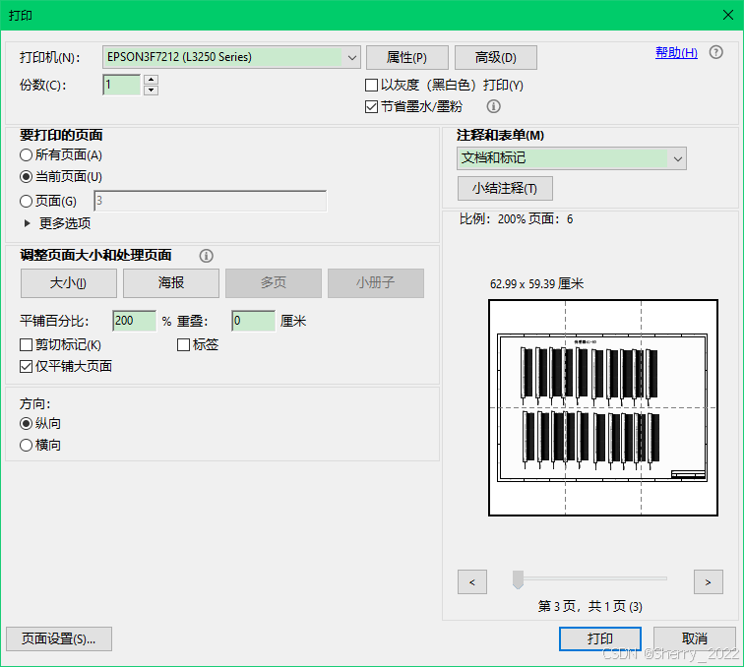
Task: Click the preview page slider thumb
Action: pos(518,579)
